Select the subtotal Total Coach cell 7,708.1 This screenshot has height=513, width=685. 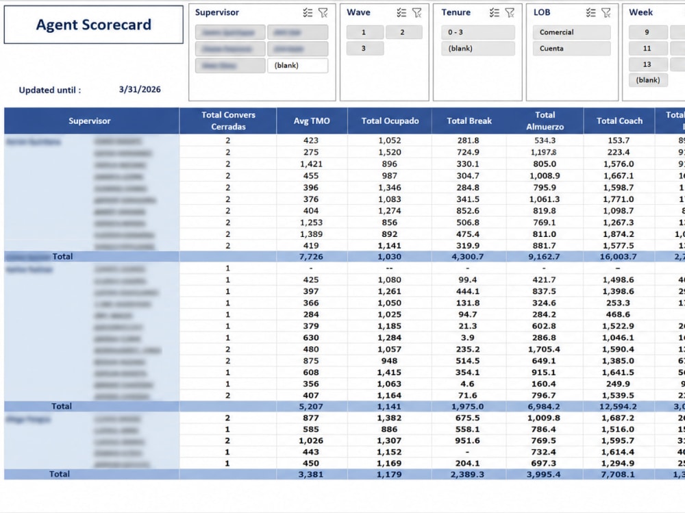[x=618, y=475]
